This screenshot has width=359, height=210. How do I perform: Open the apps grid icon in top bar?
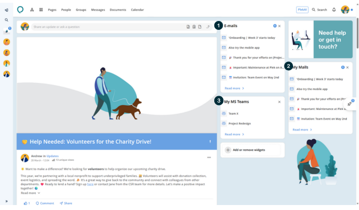coord(41,9)
